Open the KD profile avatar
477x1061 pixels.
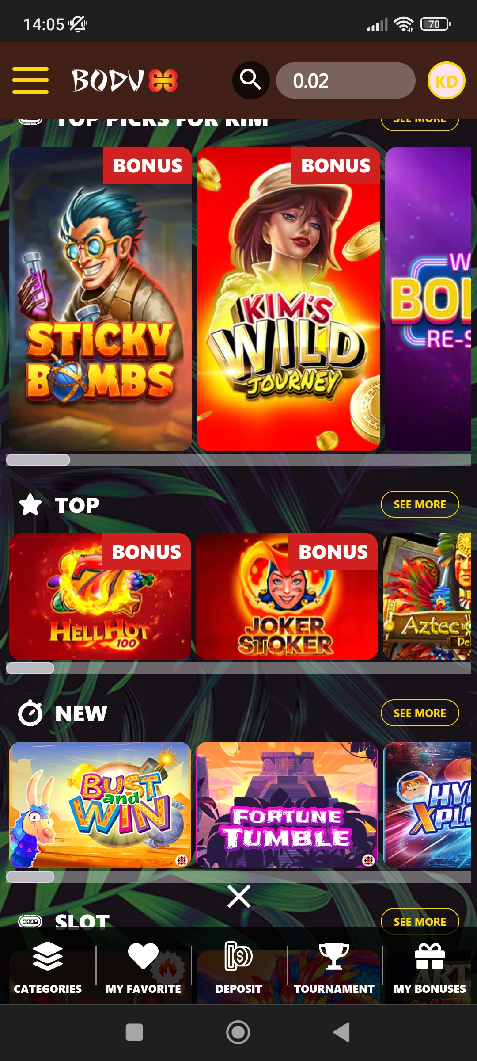point(446,80)
